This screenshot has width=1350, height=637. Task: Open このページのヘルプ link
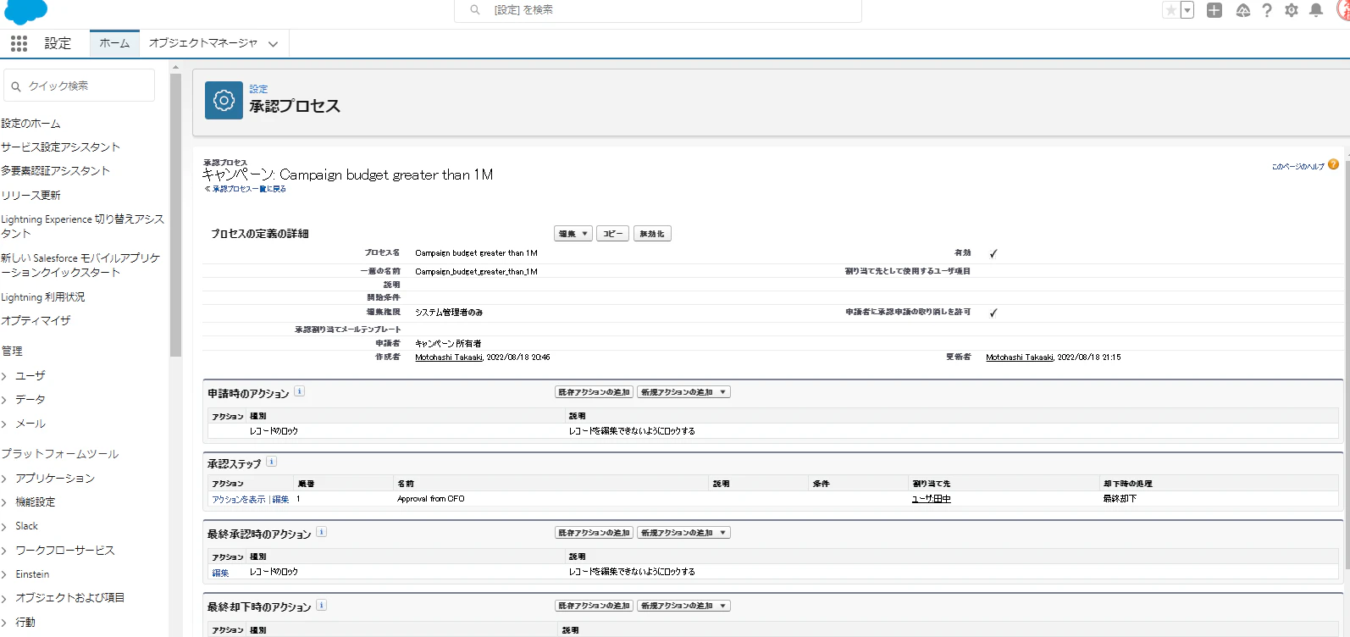(1297, 166)
